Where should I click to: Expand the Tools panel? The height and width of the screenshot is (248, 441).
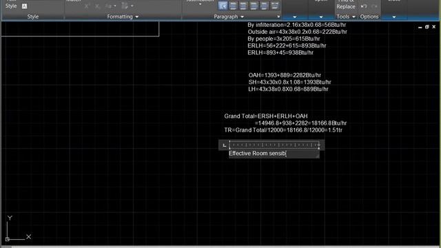click(x=346, y=17)
